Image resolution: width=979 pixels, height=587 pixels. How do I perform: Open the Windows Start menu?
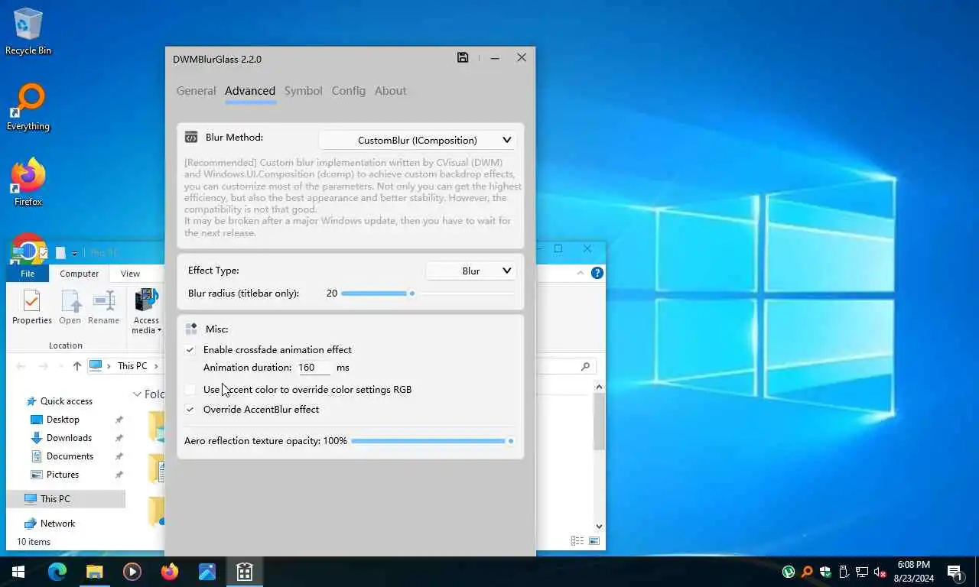18,572
